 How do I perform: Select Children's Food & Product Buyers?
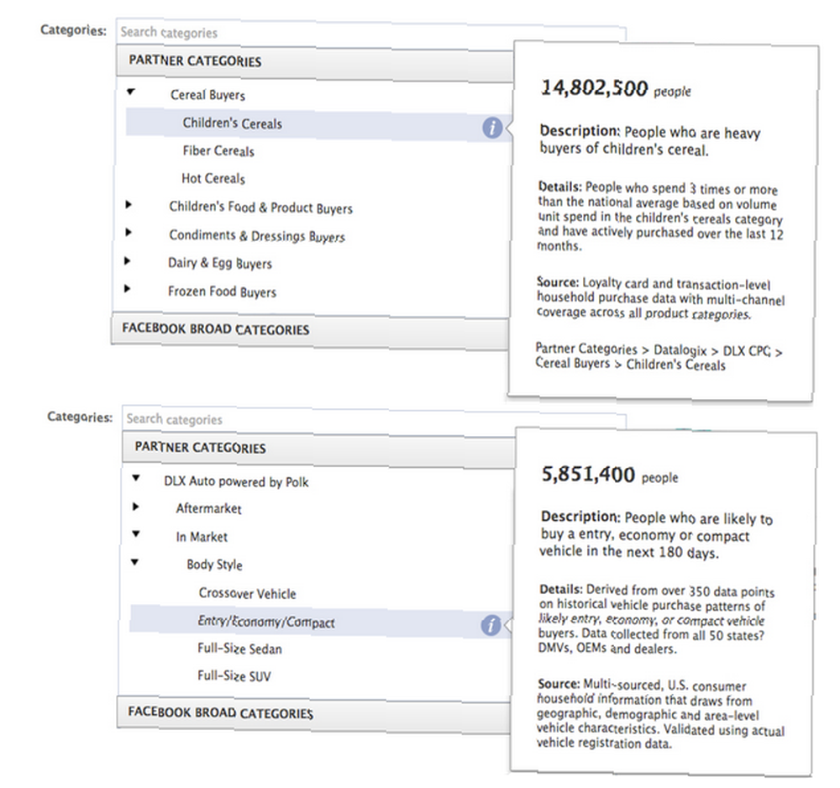click(x=261, y=208)
